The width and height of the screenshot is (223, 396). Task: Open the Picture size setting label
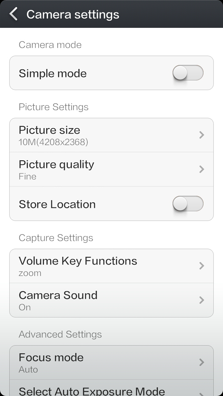[50, 130]
